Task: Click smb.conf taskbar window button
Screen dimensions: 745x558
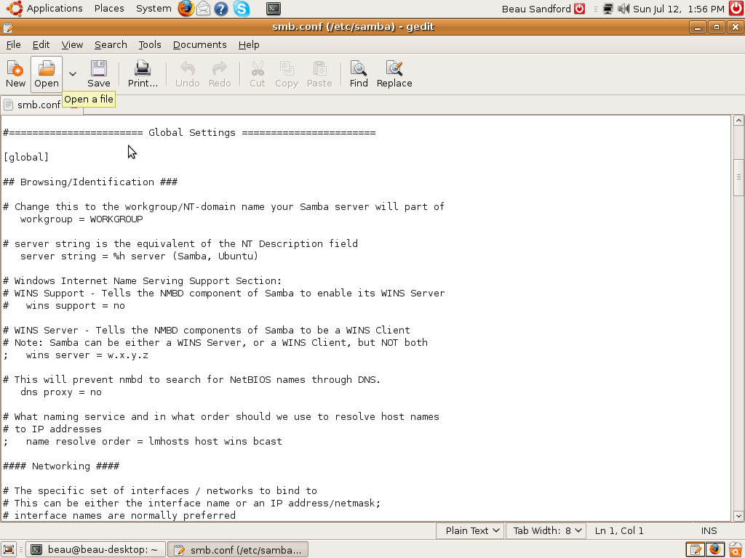Action: coord(238,549)
